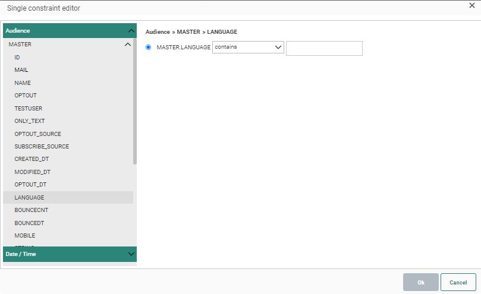Pick the TESTUSER field
Viewport: 481px width, 294px height.
tap(28, 109)
